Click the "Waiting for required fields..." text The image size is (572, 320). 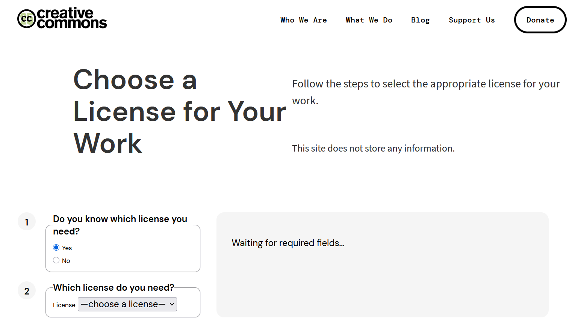coord(288,243)
